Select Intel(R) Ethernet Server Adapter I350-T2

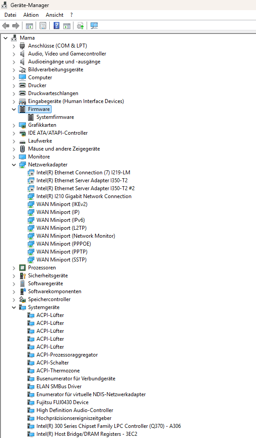point(82,180)
